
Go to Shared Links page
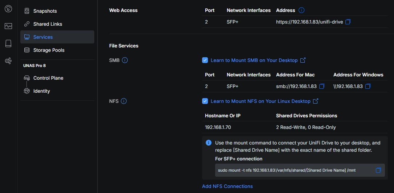[48, 24]
